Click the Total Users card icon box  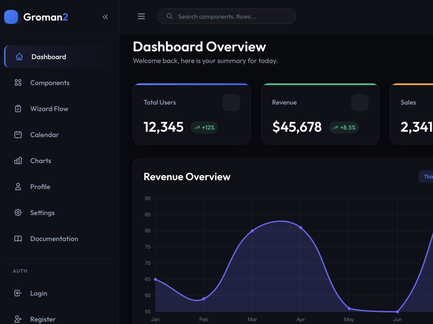point(231,102)
